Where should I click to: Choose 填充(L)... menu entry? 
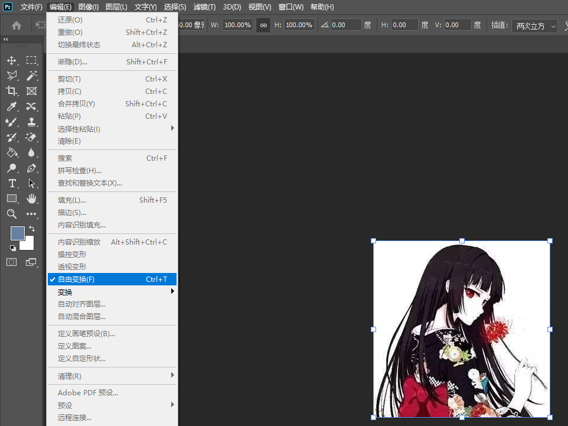(112, 200)
